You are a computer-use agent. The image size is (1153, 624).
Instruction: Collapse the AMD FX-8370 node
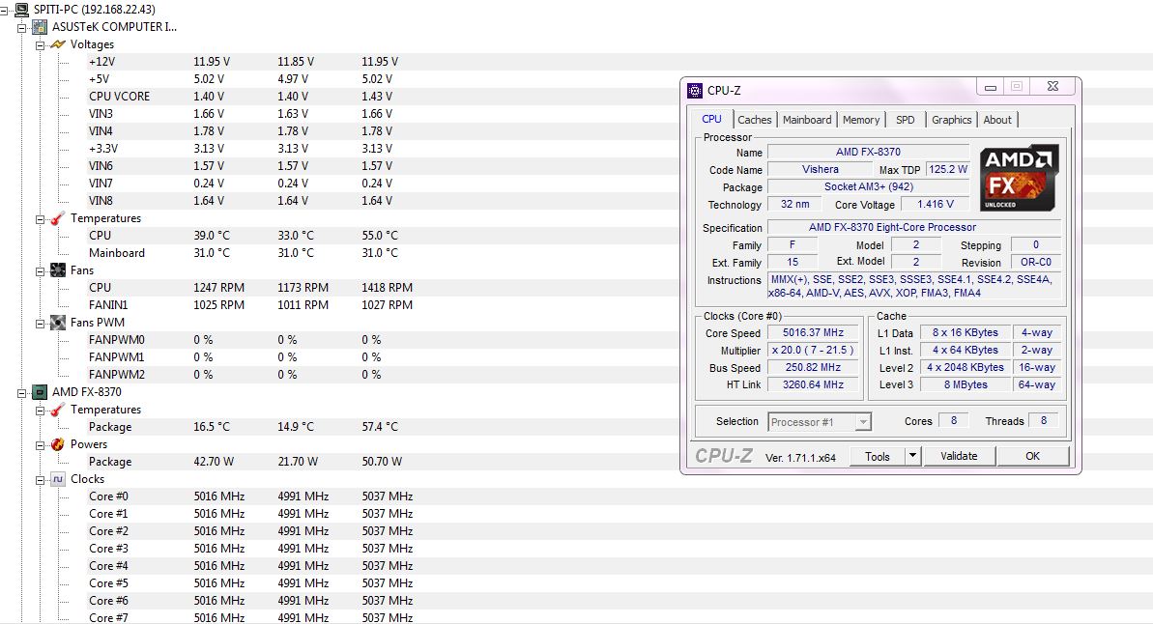pyautogui.click(x=23, y=393)
